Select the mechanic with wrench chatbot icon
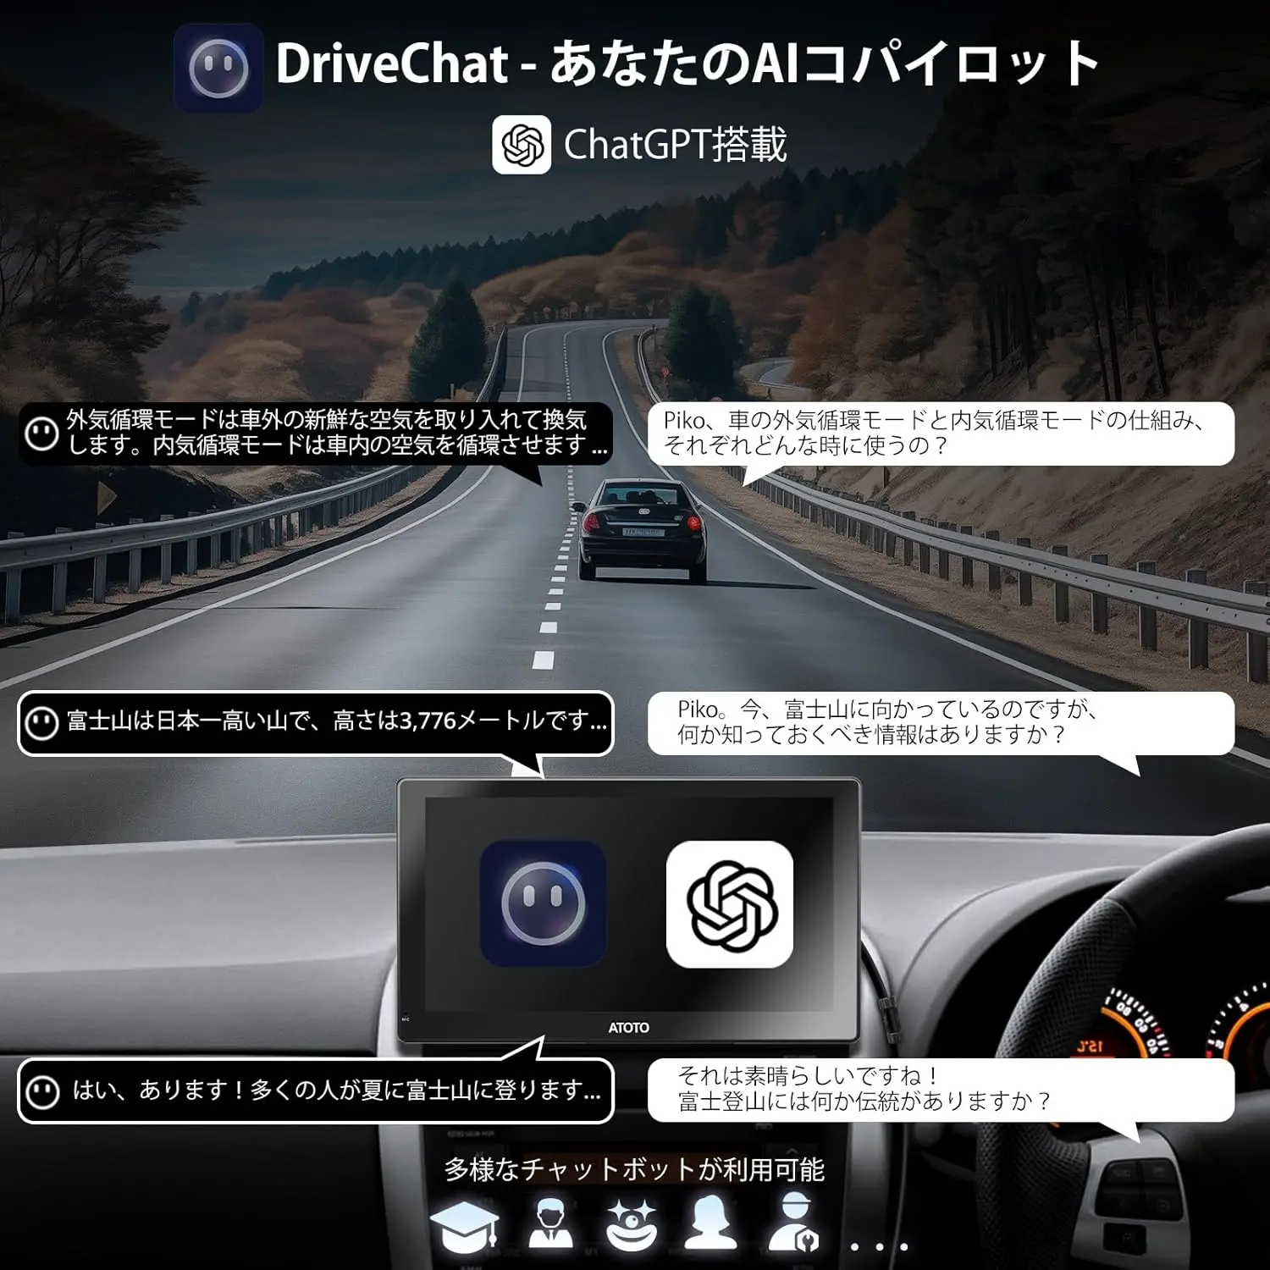 [793, 1223]
